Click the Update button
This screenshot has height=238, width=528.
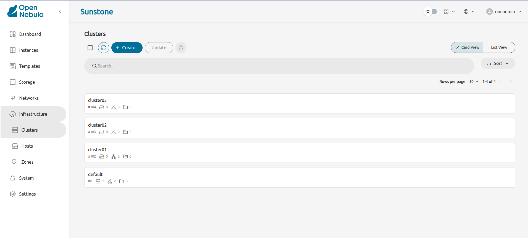[159, 47]
